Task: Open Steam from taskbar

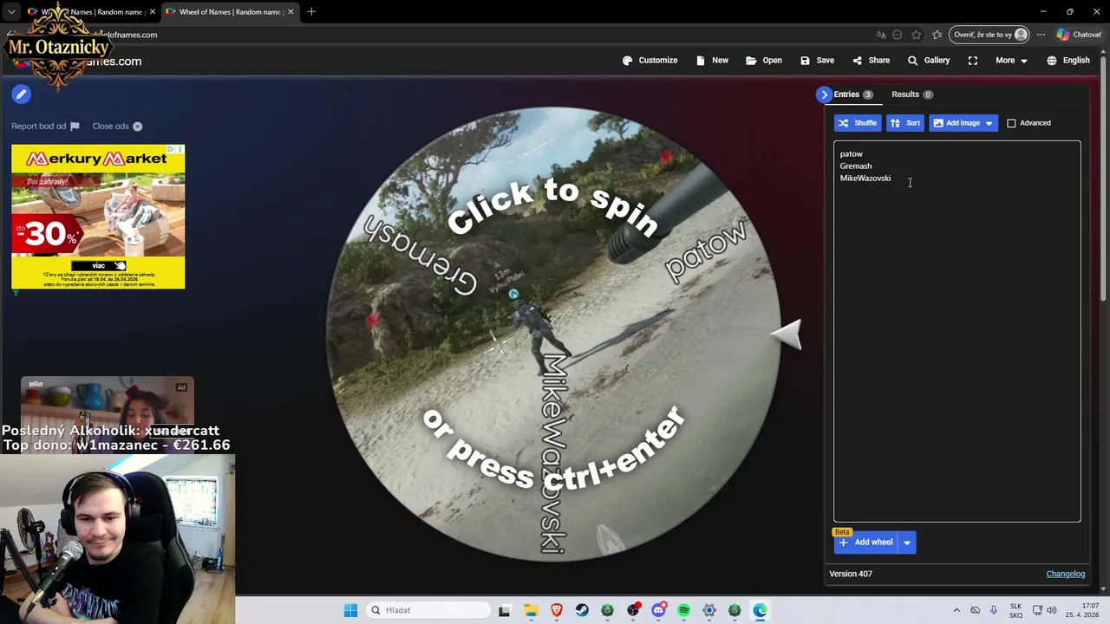Action: click(582, 610)
